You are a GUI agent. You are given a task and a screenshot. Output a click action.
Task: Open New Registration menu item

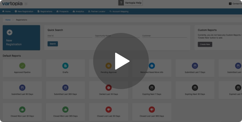[24, 11]
